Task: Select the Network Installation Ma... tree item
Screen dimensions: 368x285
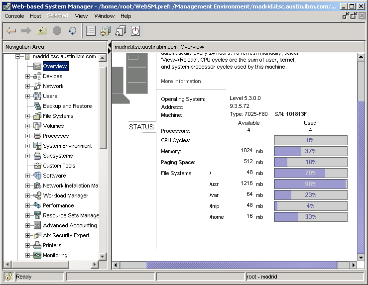Action: pyautogui.click(x=70, y=186)
